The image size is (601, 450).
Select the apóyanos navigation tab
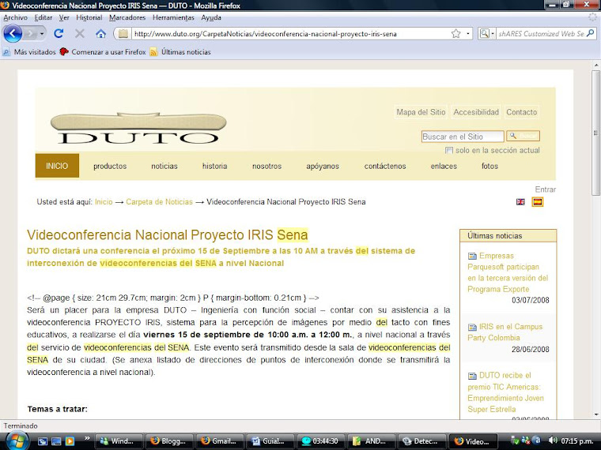[323, 166]
